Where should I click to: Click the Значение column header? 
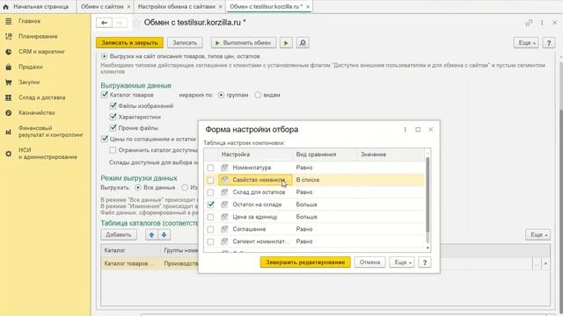tap(373, 154)
